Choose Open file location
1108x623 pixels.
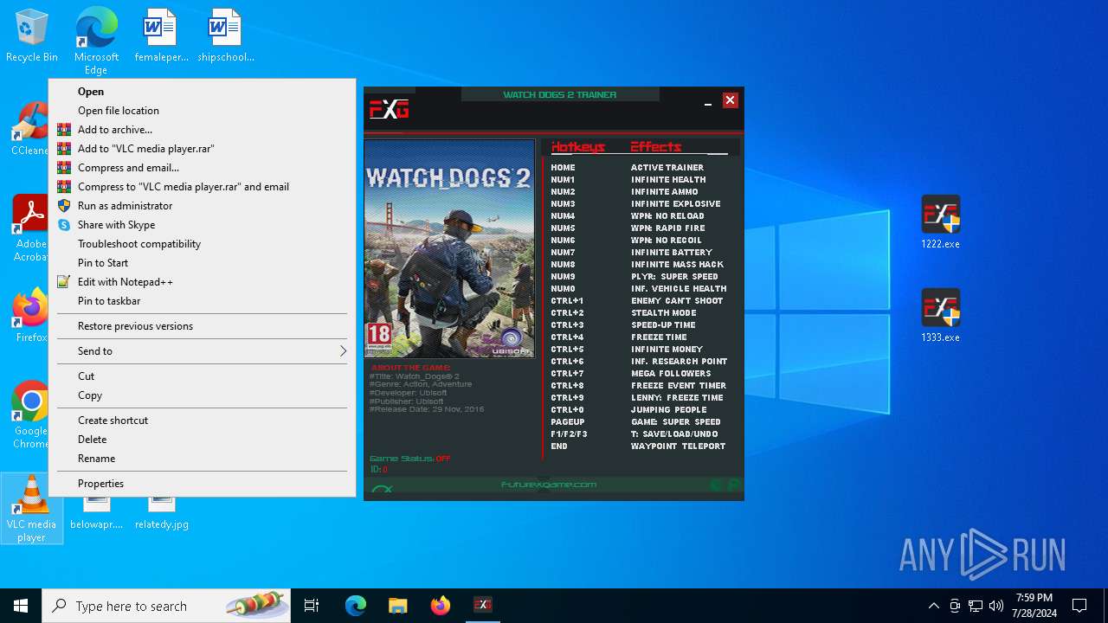[x=202, y=111]
